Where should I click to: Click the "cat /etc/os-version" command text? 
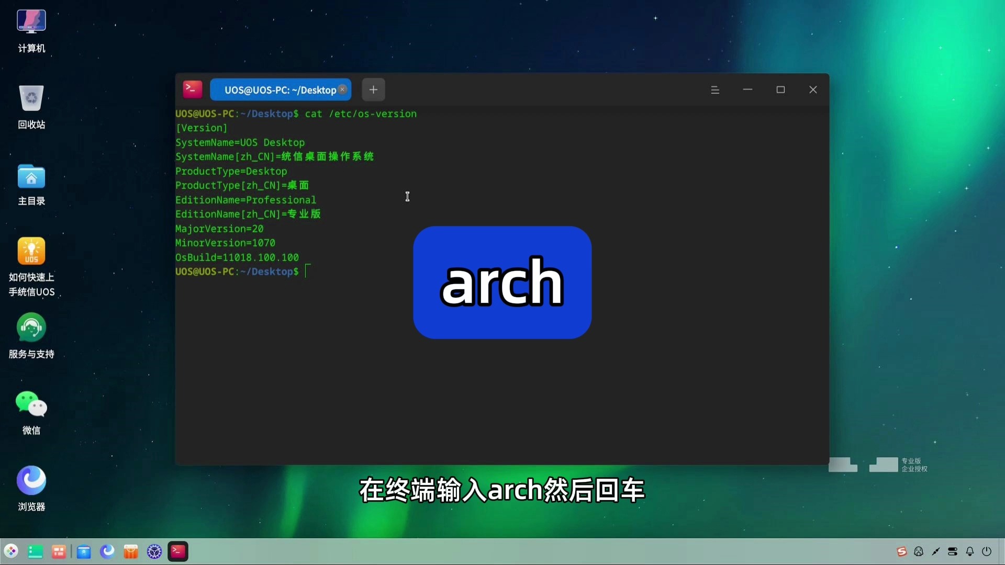(361, 114)
